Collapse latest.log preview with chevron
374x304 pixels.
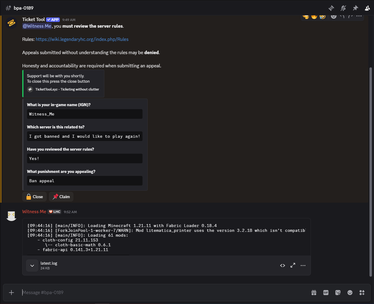[x=32, y=266]
